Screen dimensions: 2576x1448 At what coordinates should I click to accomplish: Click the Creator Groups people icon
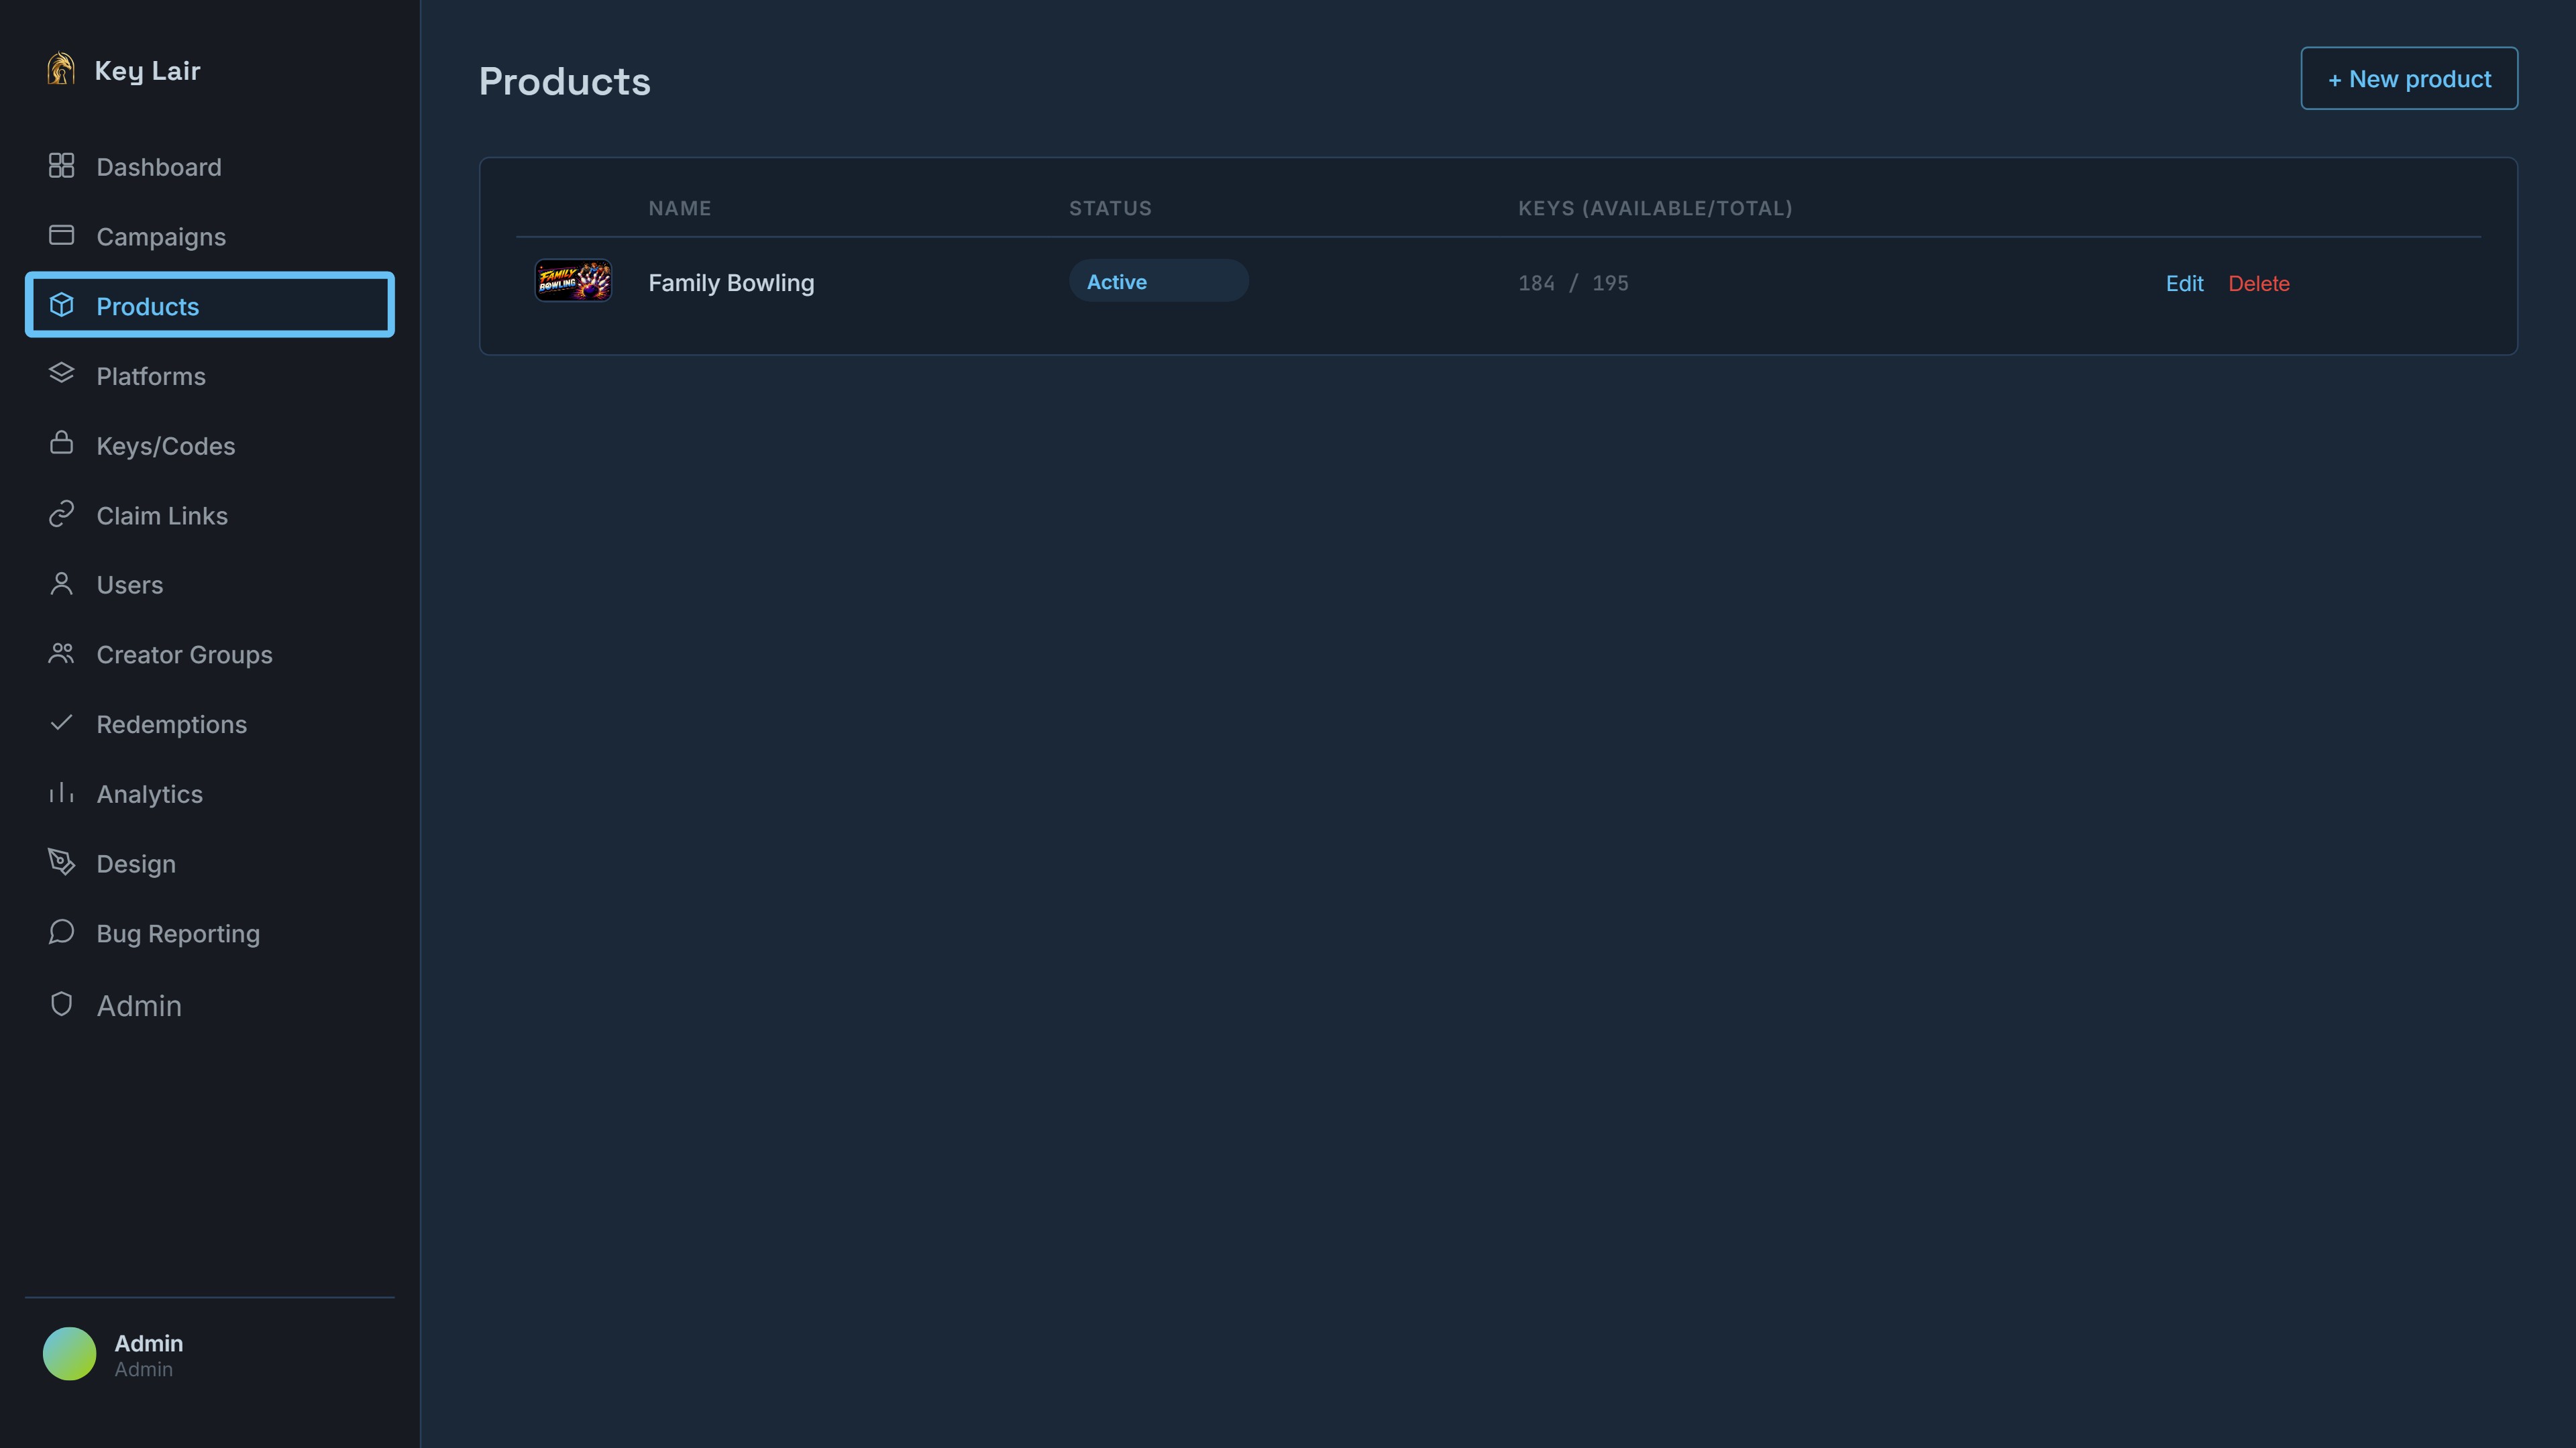pos(61,653)
